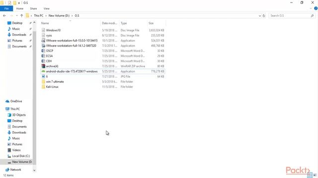Select the Kali-Linux folder icon
318x178 pixels.
(x=43, y=87)
